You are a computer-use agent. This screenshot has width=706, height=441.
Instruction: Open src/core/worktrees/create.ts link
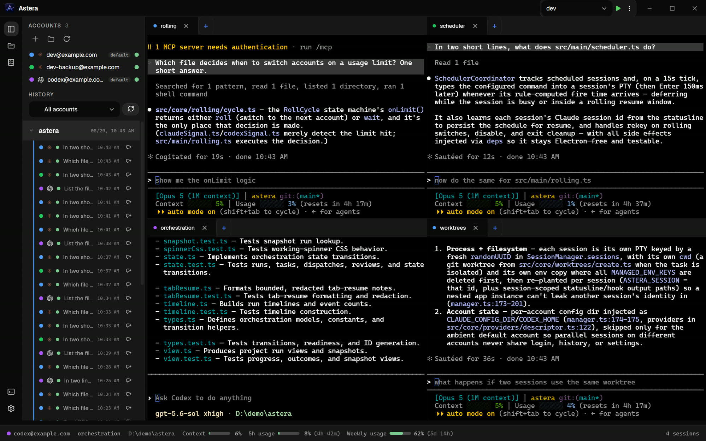575,265
